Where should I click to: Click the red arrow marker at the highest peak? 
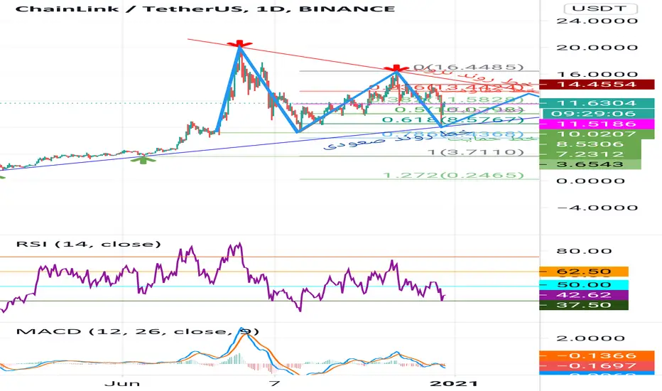click(240, 43)
